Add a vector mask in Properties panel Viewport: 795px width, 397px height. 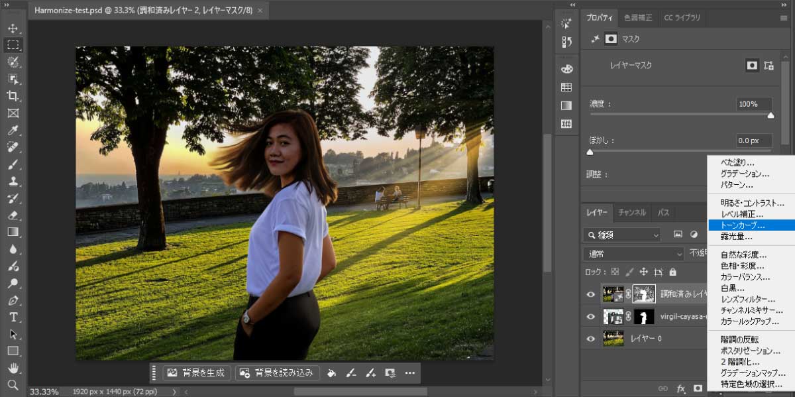point(768,65)
